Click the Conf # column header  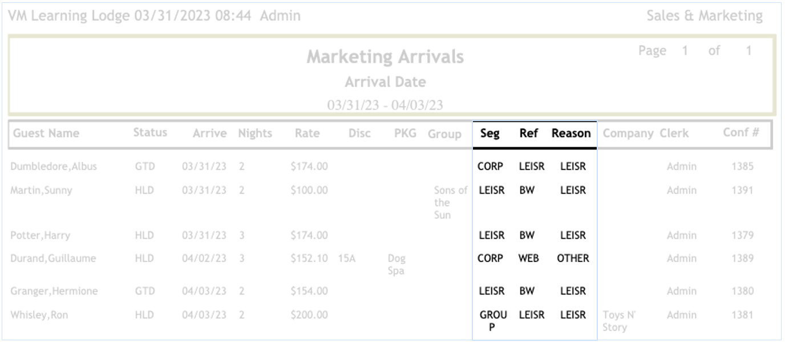(741, 133)
